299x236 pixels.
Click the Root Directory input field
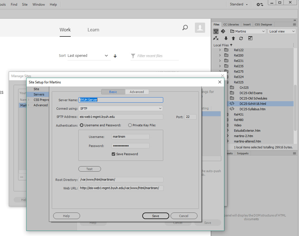coord(121,179)
